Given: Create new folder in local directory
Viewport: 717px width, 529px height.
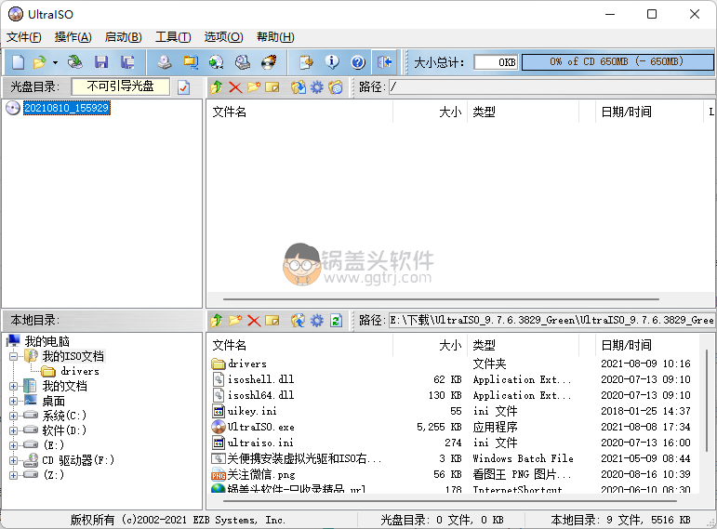Looking at the screenshot, I should pos(235,321).
